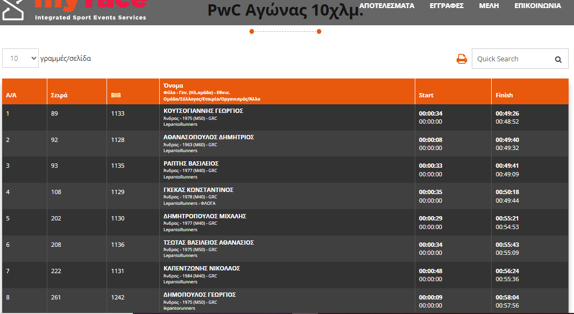The height and width of the screenshot is (314, 574).
Task: Select runner ΡΑΠΤΗΣ ΒΑΣΙΛΕΙΟΣ
Action: (191, 163)
